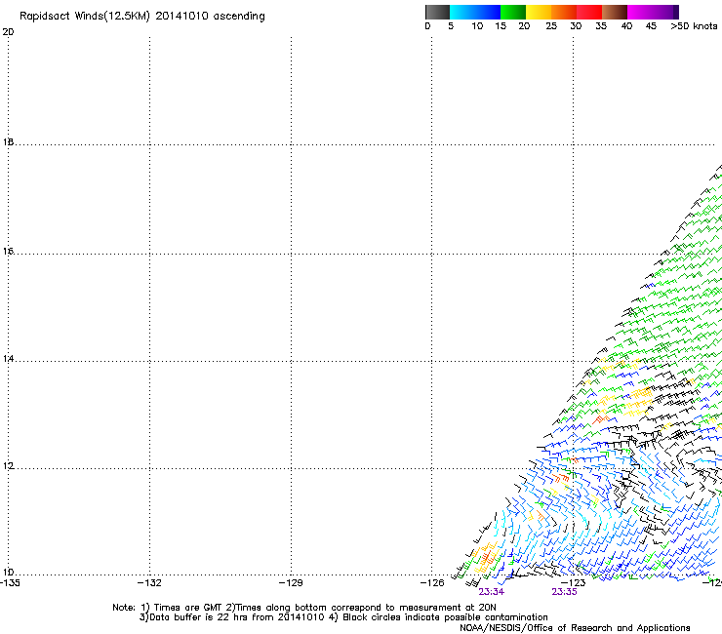Click the 'NOAA/NESDIS/Office of Research and Applications' credit
This screenshot has height=634, width=722.
[x=575, y=628]
